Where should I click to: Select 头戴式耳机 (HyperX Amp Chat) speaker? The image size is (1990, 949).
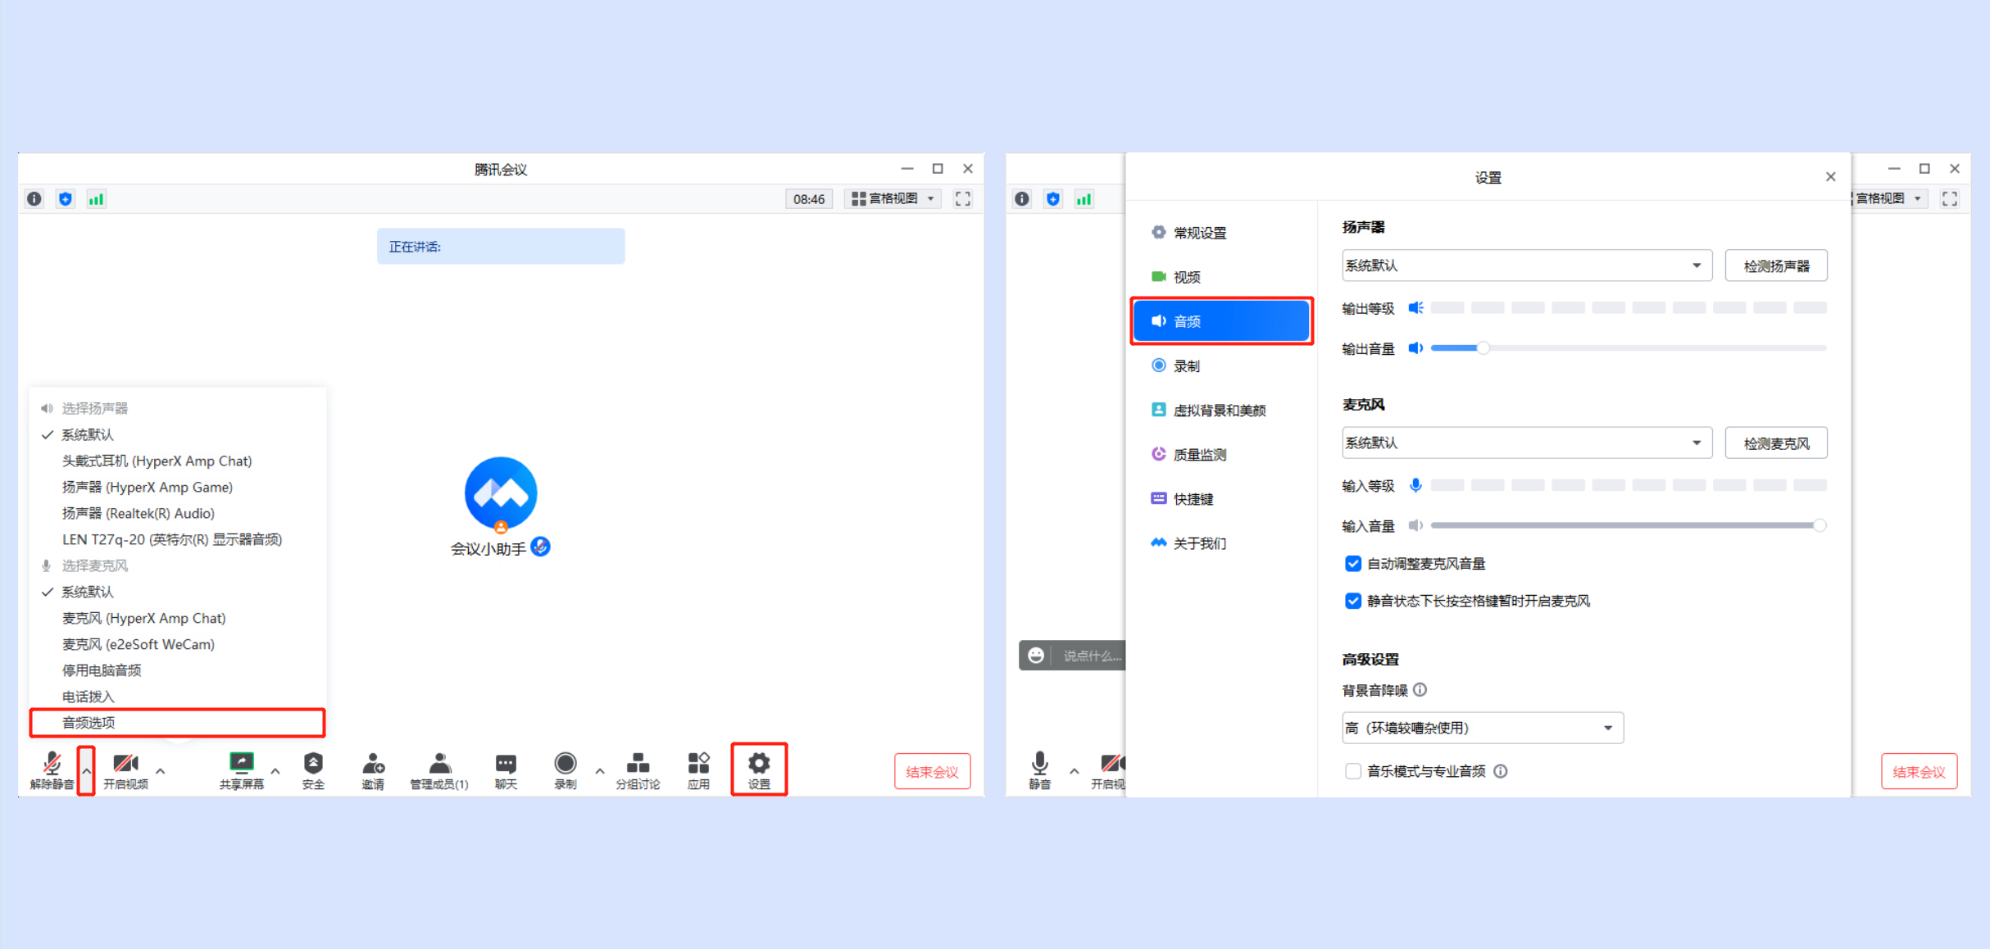pos(157,461)
